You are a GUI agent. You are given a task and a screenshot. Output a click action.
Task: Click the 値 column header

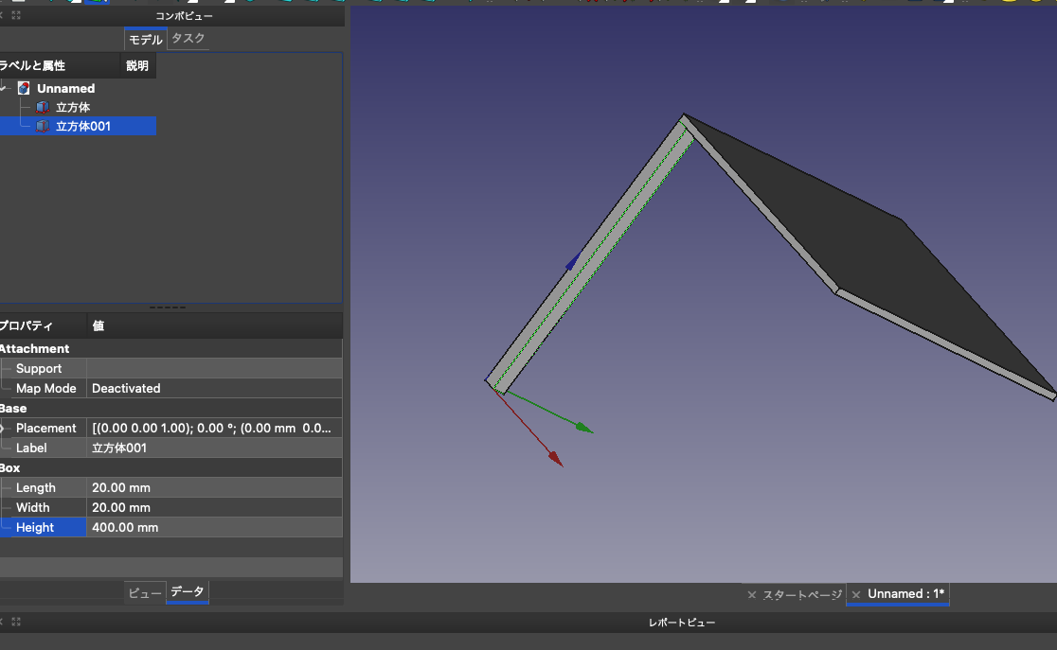point(214,326)
